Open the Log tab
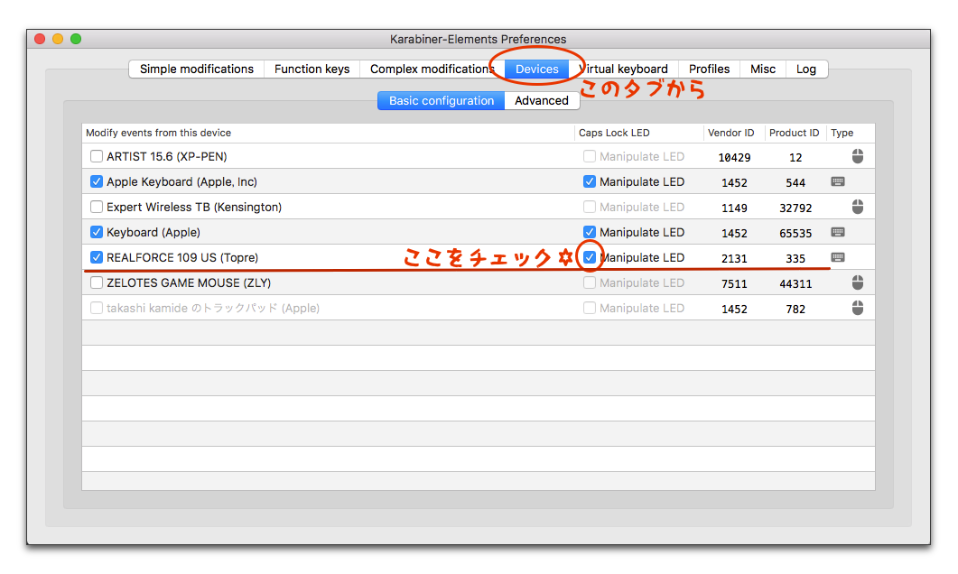The width and height of the screenshot is (958, 574). coord(806,69)
